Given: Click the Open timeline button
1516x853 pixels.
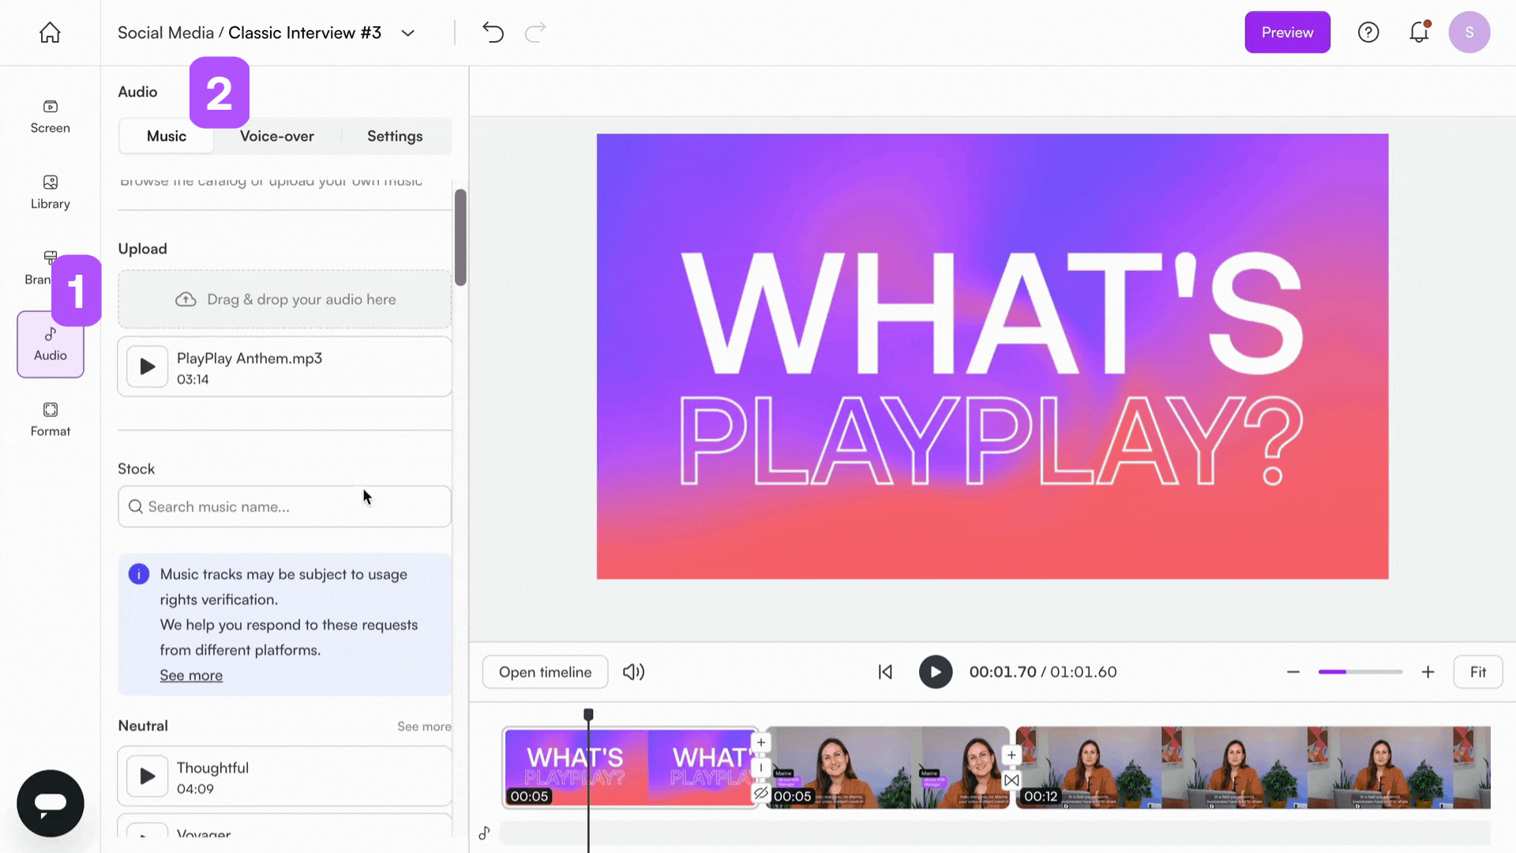Looking at the screenshot, I should coord(545,672).
